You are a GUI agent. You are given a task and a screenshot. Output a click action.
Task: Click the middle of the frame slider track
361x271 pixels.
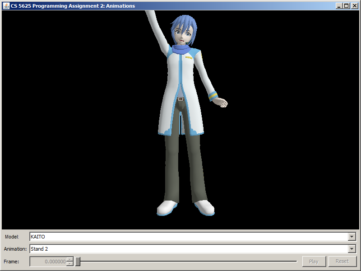(187, 261)
